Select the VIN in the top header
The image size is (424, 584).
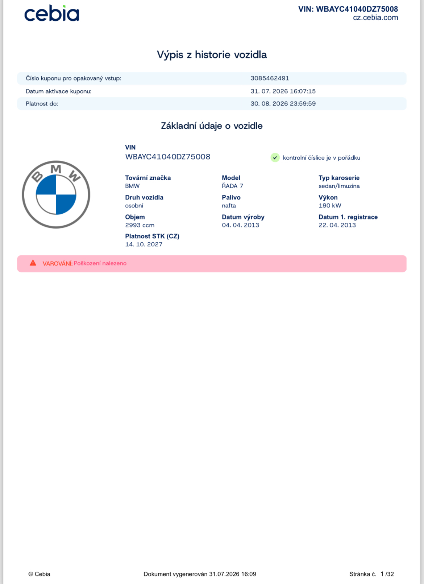(x=348, y=9)
